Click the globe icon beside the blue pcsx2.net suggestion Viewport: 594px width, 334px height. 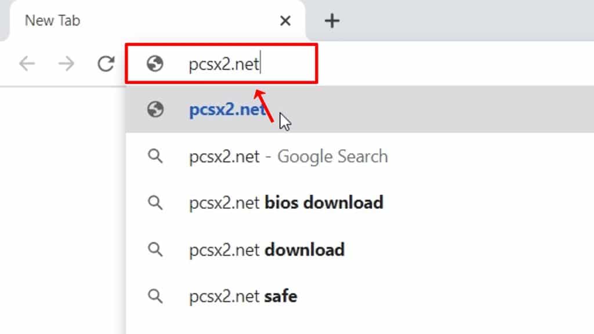coord(155,110)
